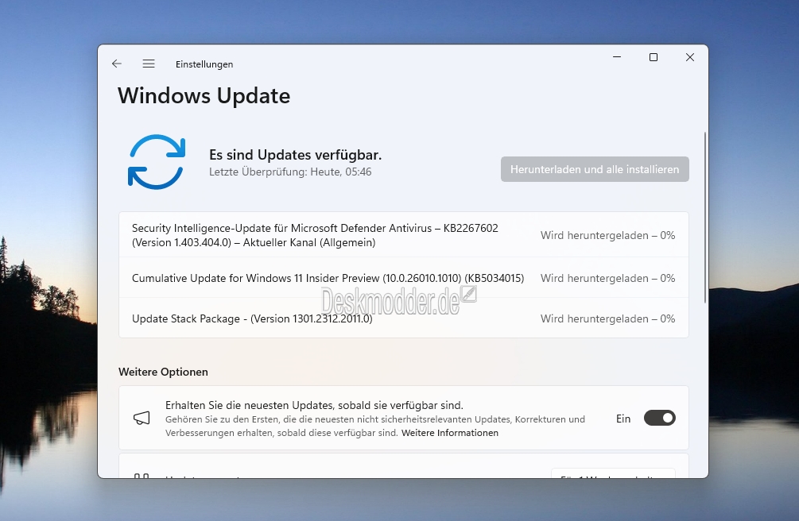Close the Einstellungen window
This screenshot has height=521, width=799.
[690, 57]
